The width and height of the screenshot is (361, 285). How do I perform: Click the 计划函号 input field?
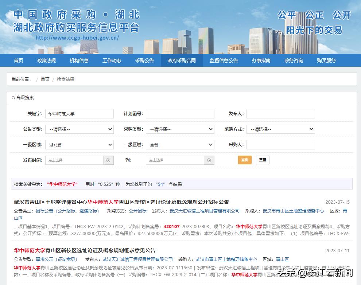click(180, 114)
